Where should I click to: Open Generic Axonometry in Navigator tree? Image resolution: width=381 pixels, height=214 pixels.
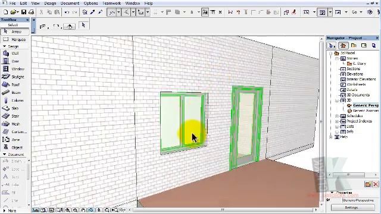[366, 111]
